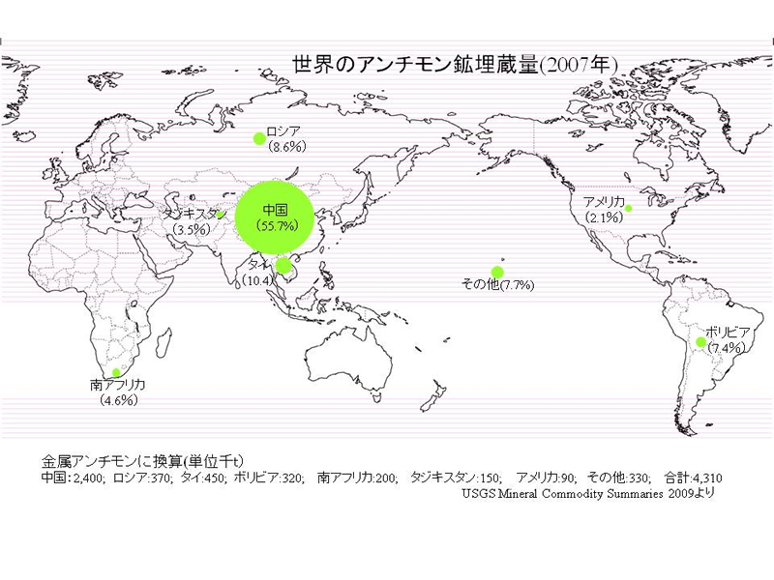This screenshot has height=580, width=774.
Task: Select the small green dot in America
Action: (628, 208)
